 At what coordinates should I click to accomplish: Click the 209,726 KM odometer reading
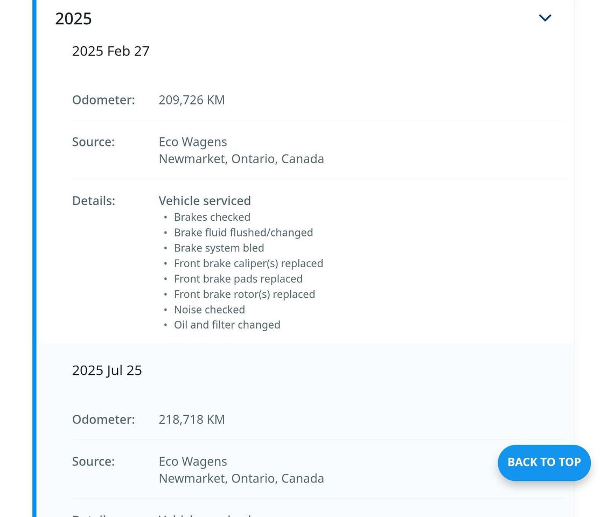coord(192,100)
